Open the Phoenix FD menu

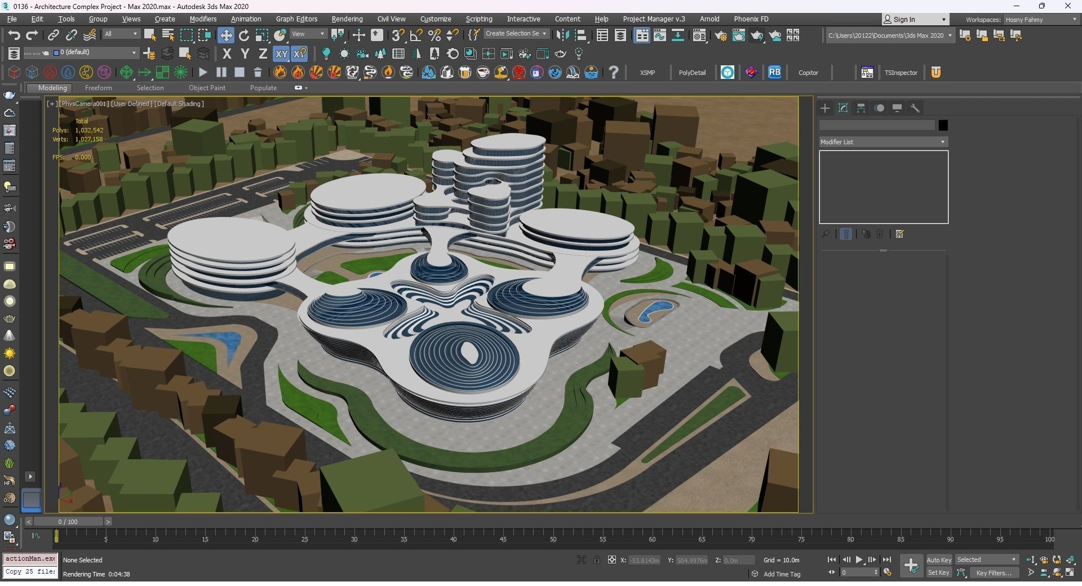pos(751,19)
